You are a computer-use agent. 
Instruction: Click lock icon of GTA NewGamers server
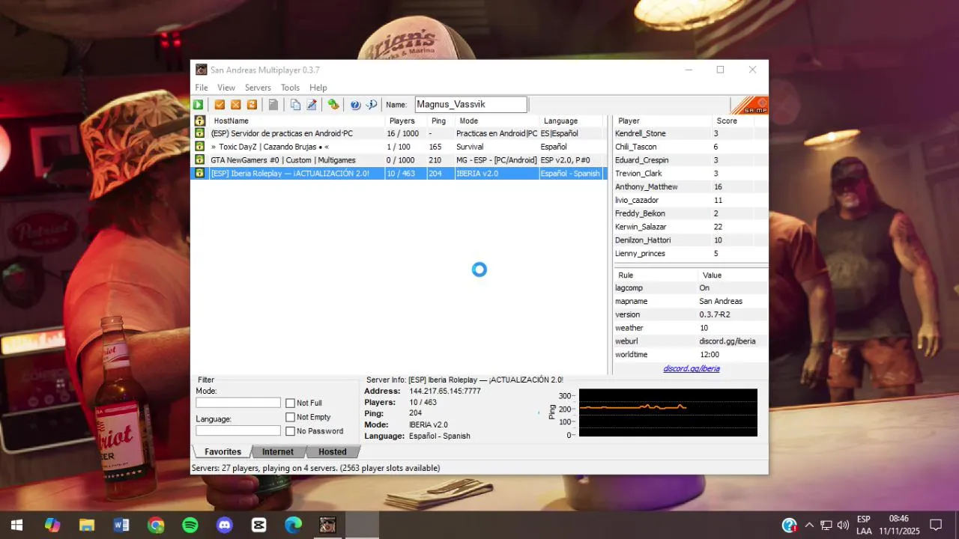coord(200,159)
